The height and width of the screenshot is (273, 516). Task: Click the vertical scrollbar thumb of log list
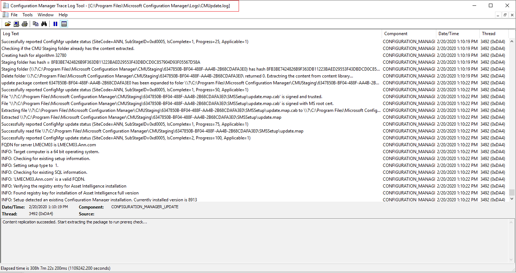click(x=512, y=192)
